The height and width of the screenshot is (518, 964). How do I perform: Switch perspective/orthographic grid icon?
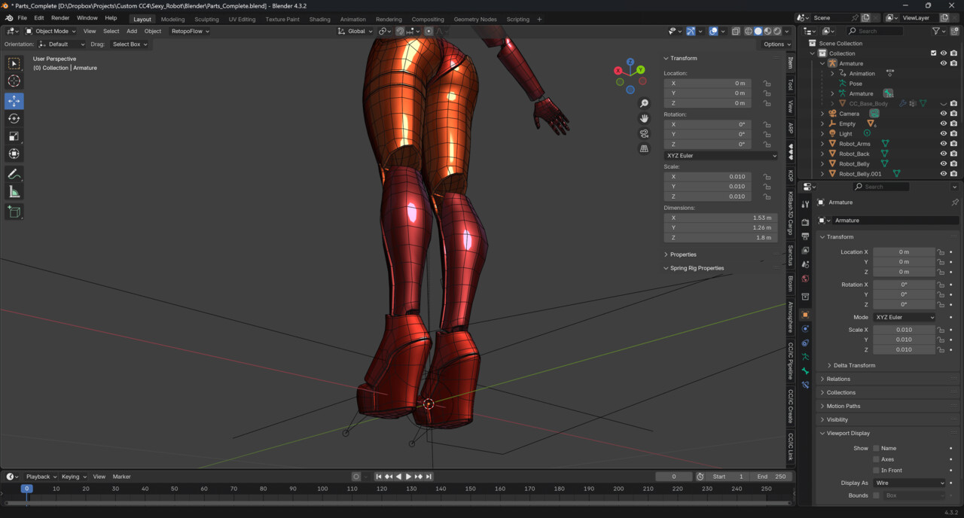[644, 148]
